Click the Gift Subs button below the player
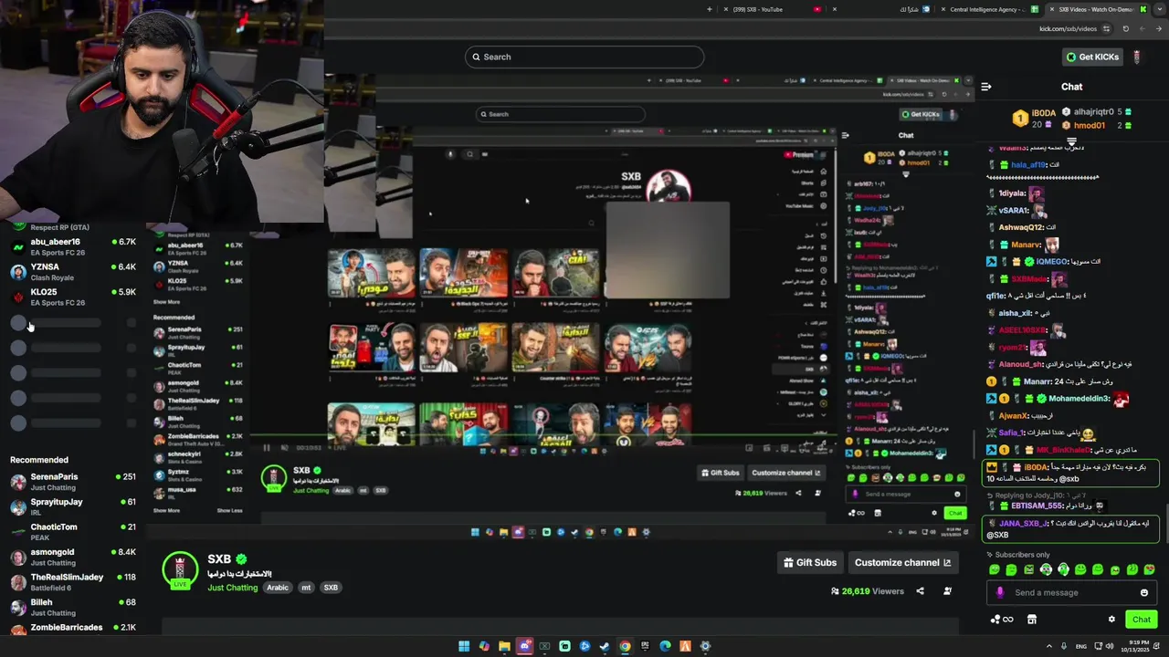 click(x=810, y=562)
